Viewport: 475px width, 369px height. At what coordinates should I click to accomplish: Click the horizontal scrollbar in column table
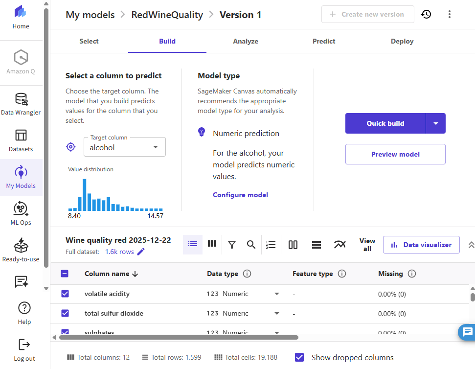pos(179,337)
